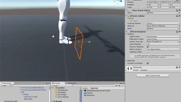Collapse the Favorites folder tree
The image size is (181, 102).
click(52, 88)
